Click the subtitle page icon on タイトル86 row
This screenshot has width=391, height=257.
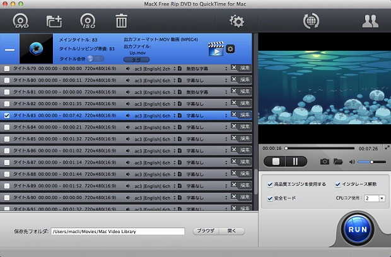(180, 151)
